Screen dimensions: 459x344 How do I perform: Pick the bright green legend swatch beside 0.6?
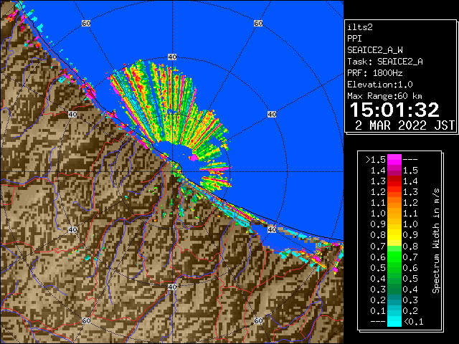click(394, 257)
